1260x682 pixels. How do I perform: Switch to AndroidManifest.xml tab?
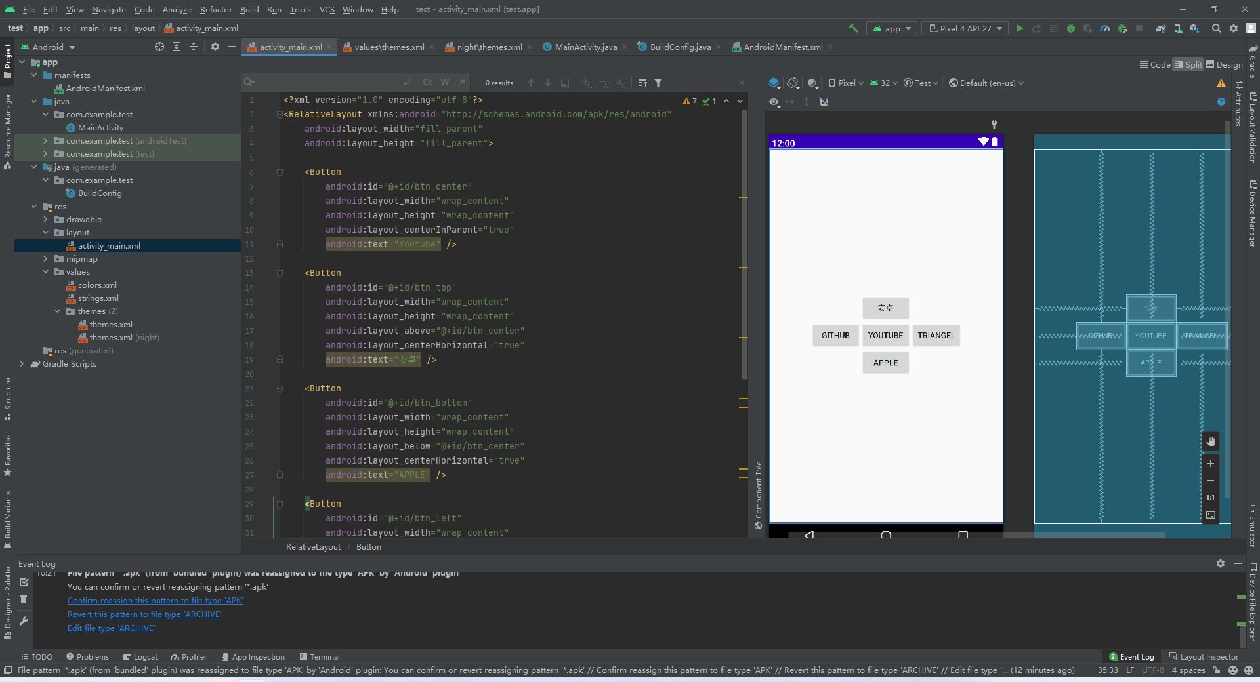pos(782,47)
